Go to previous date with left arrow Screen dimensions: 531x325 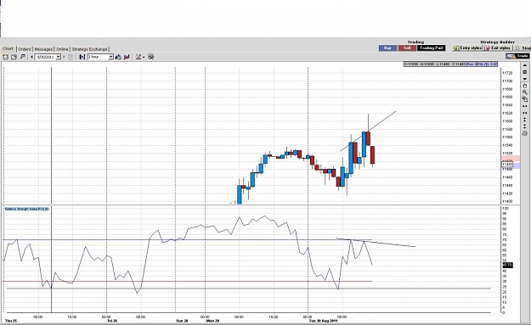click(x=31, y=57)
